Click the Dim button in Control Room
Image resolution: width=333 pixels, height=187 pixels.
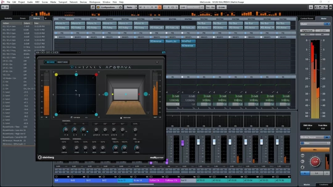coord(302,156)
